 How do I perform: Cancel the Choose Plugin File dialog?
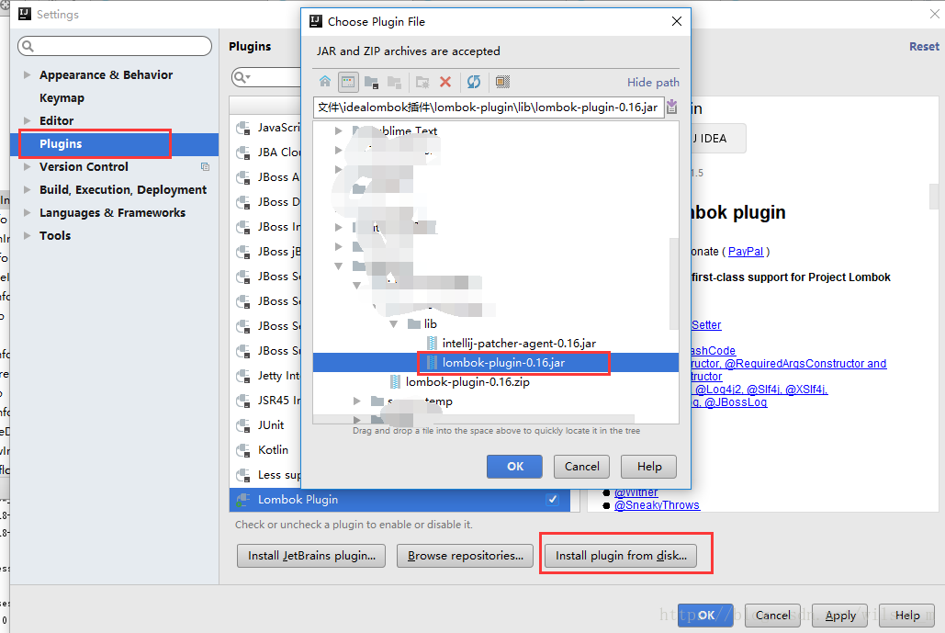581,467
